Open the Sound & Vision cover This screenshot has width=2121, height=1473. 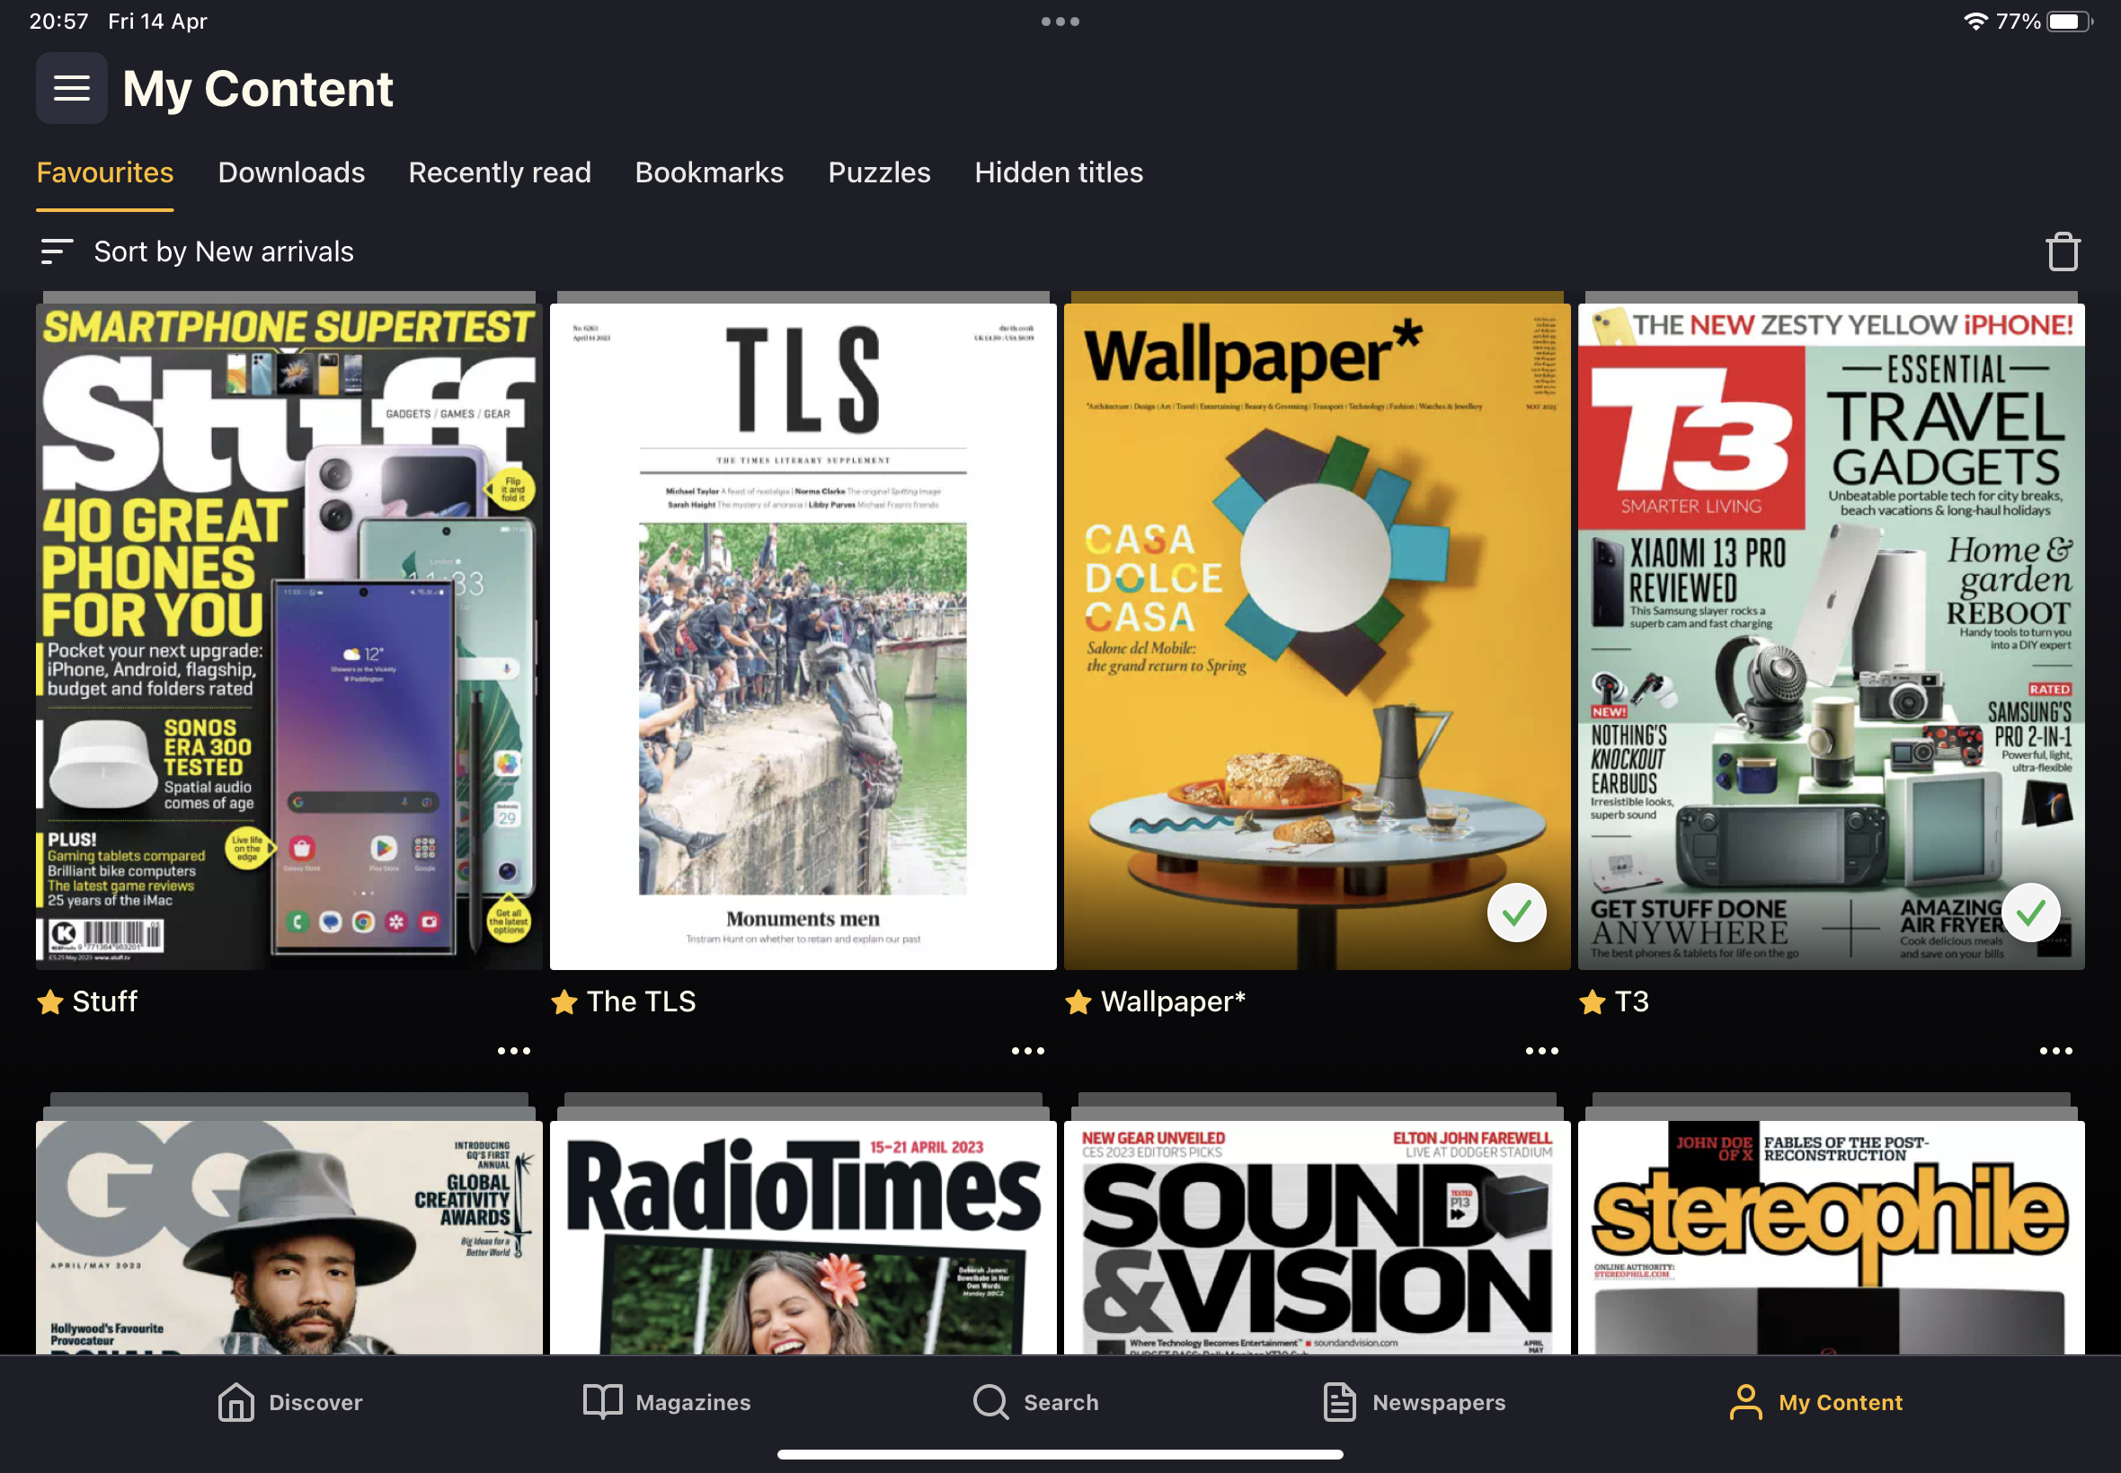pyautogui.click(x=1317, y=1237)
